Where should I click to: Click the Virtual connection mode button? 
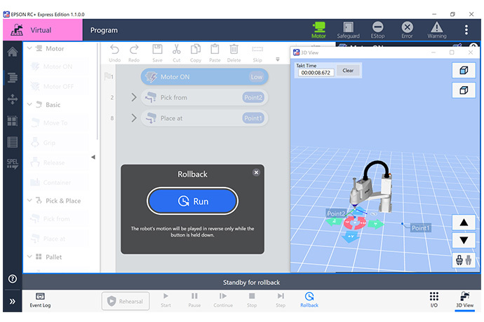coord(43,30)
